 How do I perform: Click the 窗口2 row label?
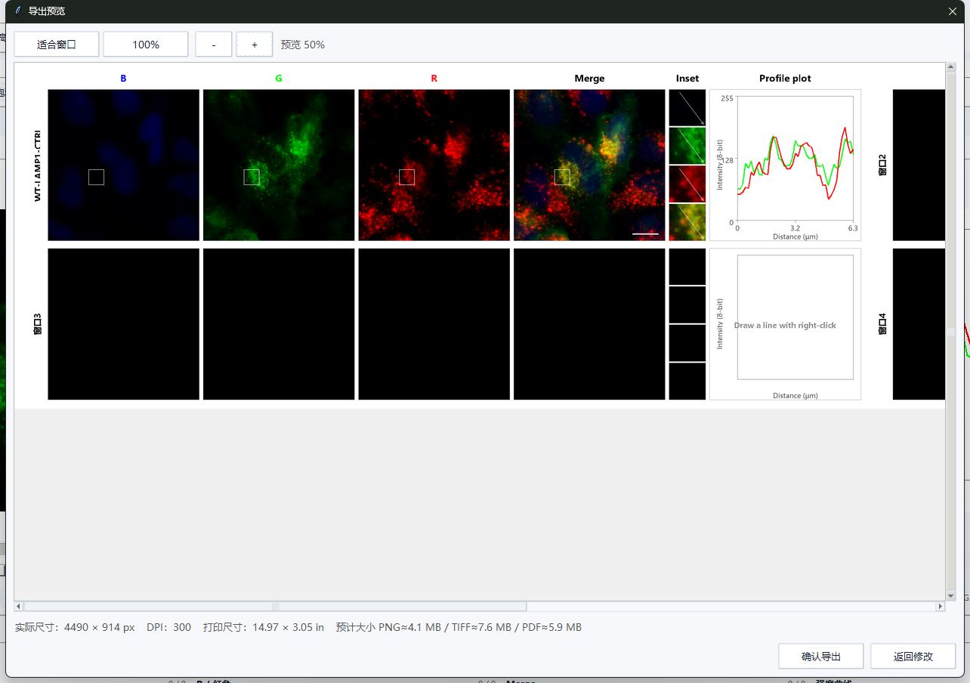[x=882, y=165]
